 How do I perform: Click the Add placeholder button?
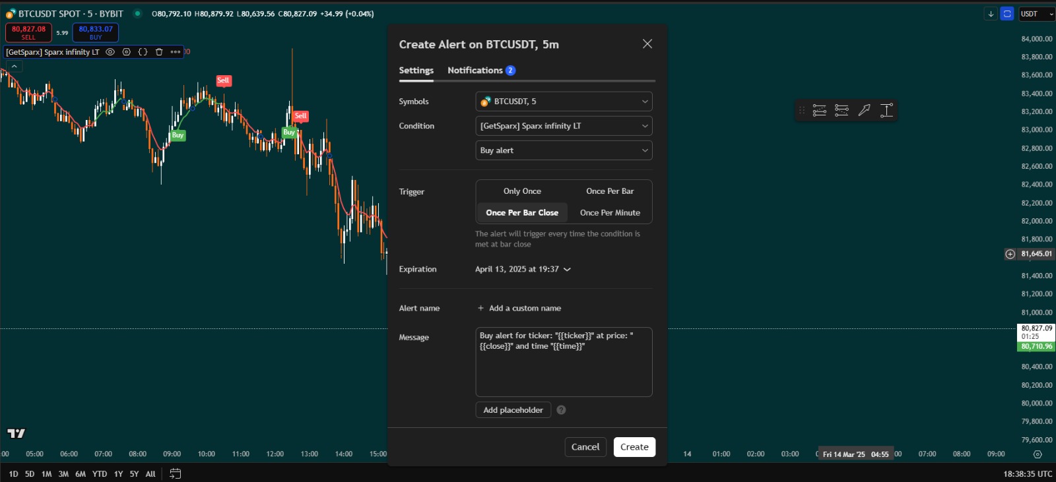click(x=513, y=410)
